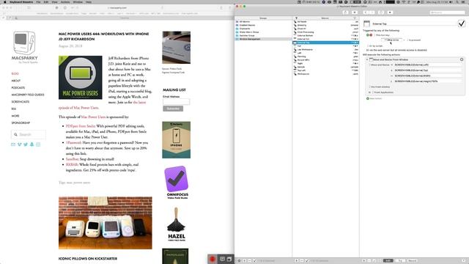Delete the selected macro with minus button

coord(302,261)
